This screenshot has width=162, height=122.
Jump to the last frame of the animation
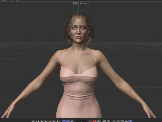pos(58,121)
